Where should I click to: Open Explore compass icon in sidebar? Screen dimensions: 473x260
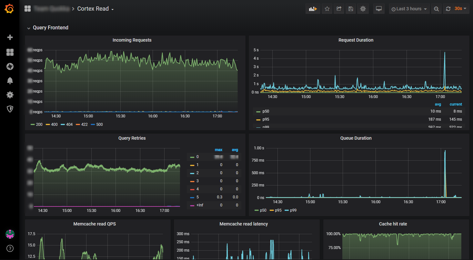[10, 66]
